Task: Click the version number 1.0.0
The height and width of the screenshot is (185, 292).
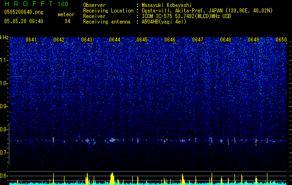Action: [63, 4]
